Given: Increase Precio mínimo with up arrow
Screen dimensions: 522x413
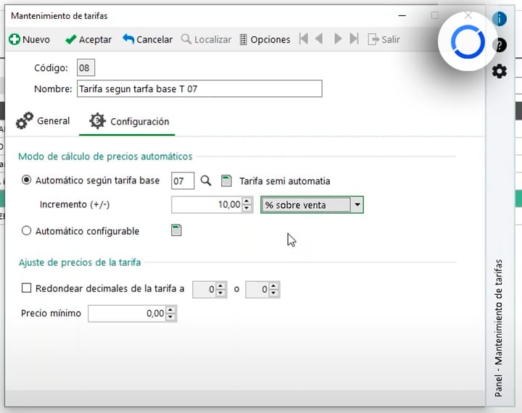Looking at the screenshot, I should (170, 310).
